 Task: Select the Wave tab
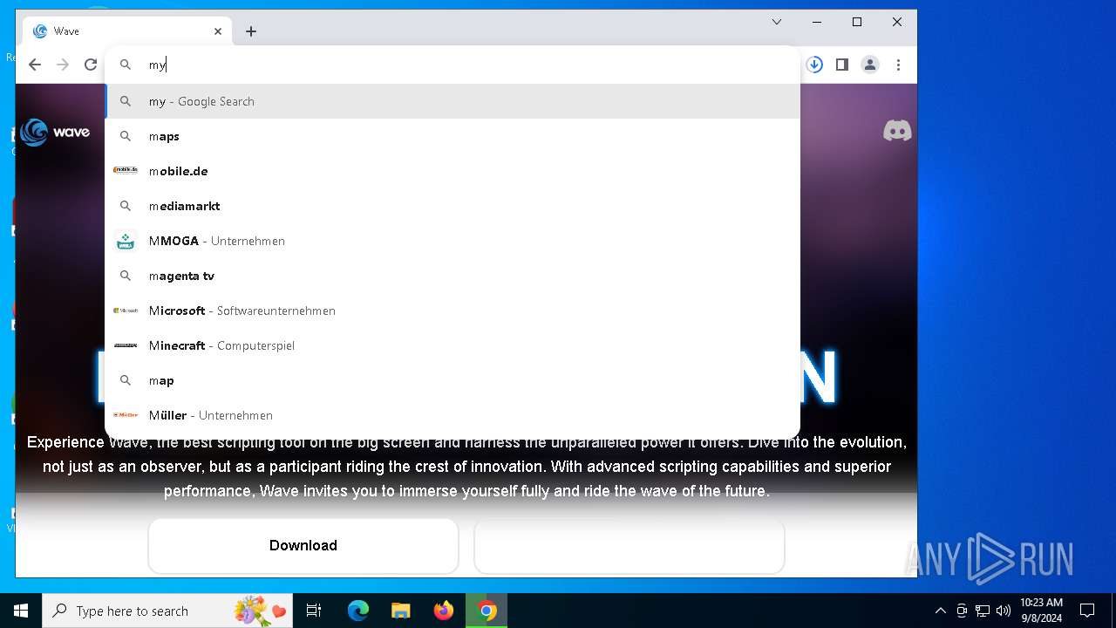(x=127, y=31)
